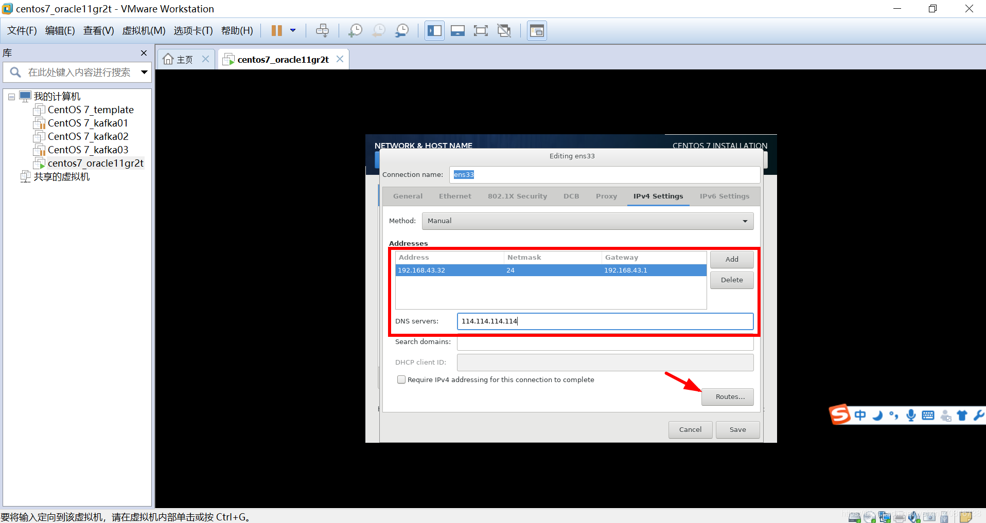Click the sound card status icon
The image size is (986, 523).
point(914,517)
